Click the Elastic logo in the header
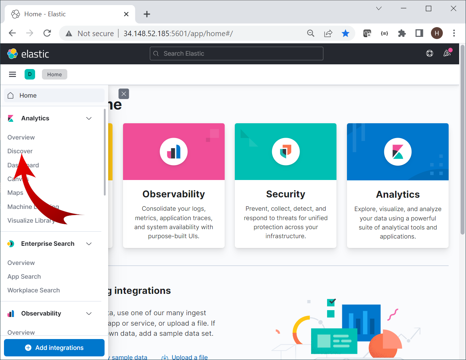Screen dimensions: 466x360 (28, 53)
